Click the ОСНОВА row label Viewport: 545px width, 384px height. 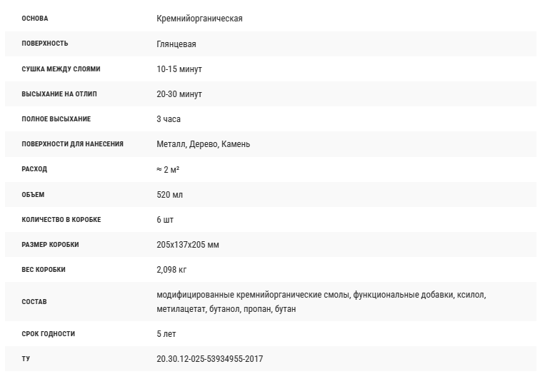[35, 19]
